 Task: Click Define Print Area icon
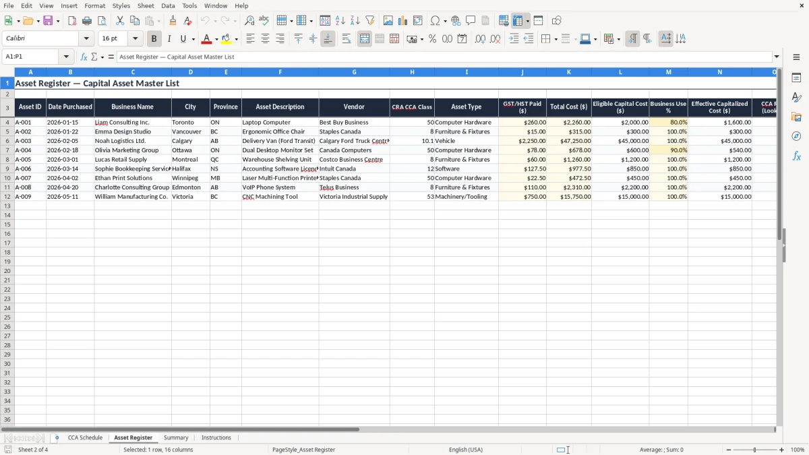click(504, 21)
